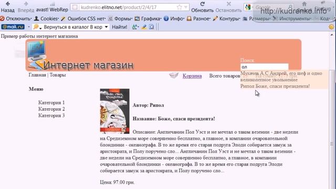Screen dimensions: 336x189
Task: Open Категория 1 in the menu
Action: pos(51,102)
